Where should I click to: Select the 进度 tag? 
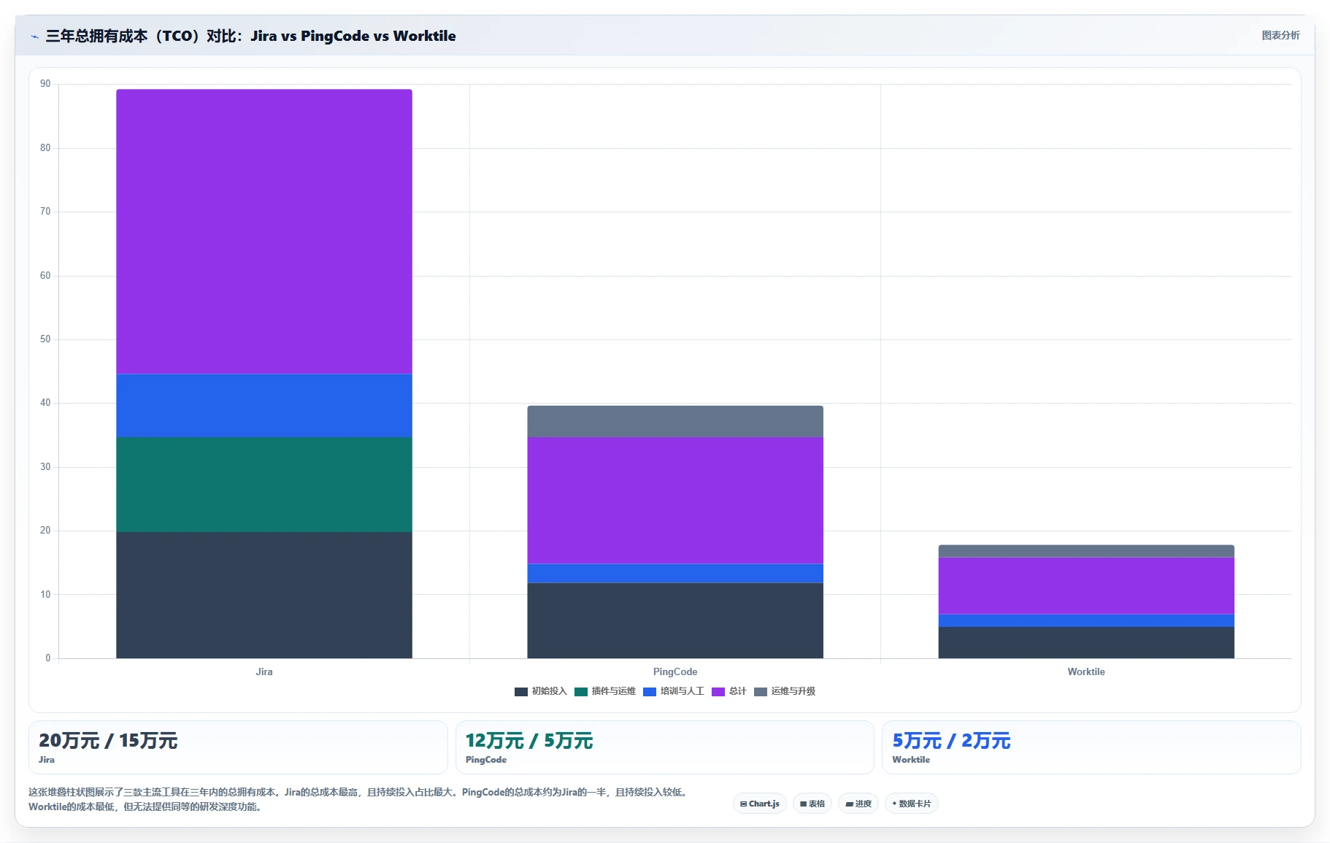(x=858, y=804)
